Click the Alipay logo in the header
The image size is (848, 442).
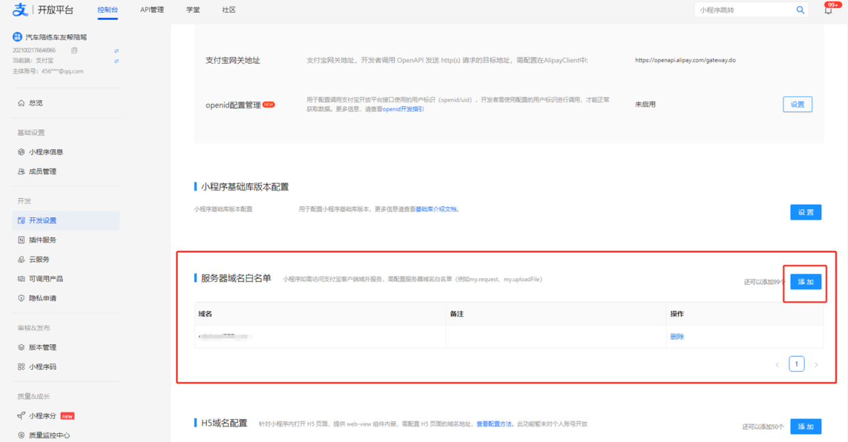(x=21, y=9)
